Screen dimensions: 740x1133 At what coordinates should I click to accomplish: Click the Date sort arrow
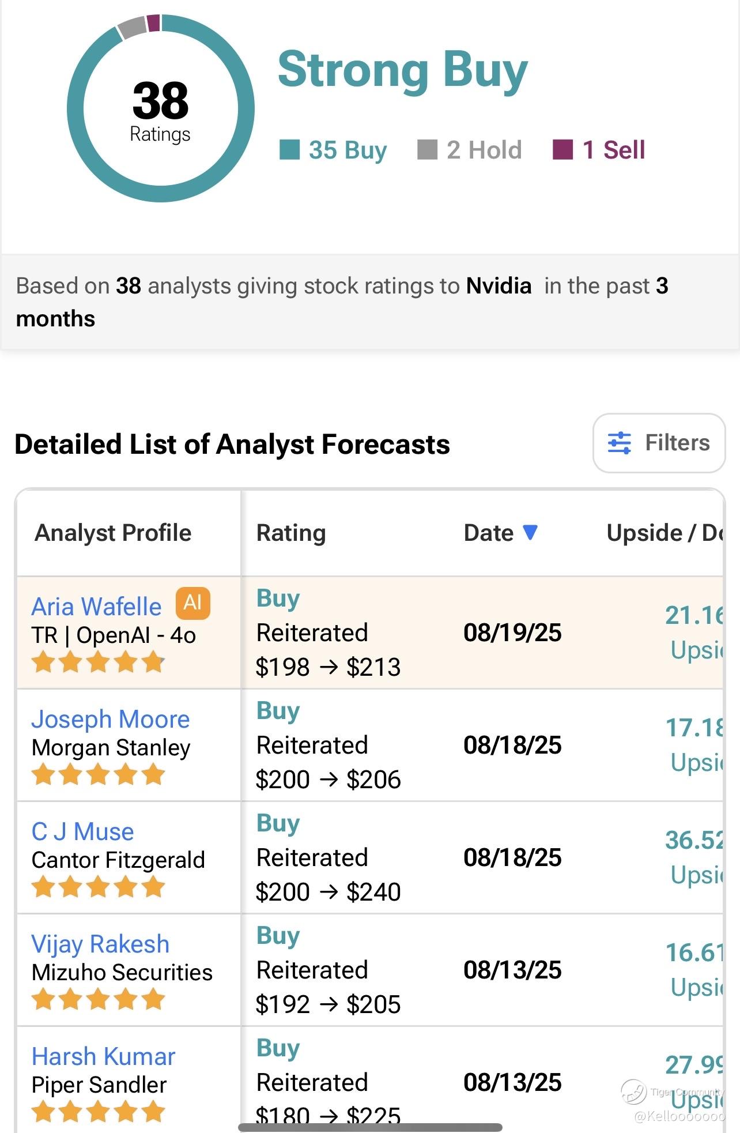(x=530, y=532)
